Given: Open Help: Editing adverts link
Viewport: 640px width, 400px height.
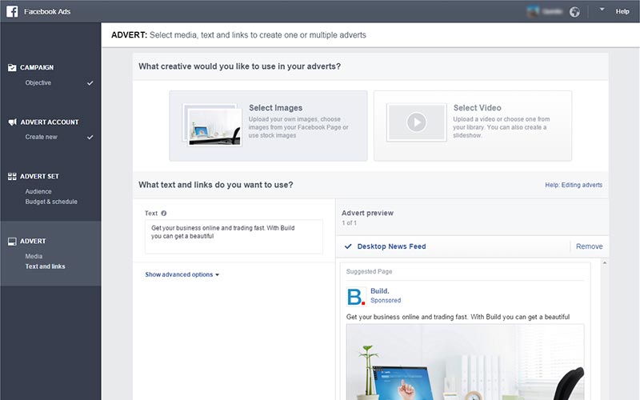Looking at the screenshot, I should tap(573, 185).
